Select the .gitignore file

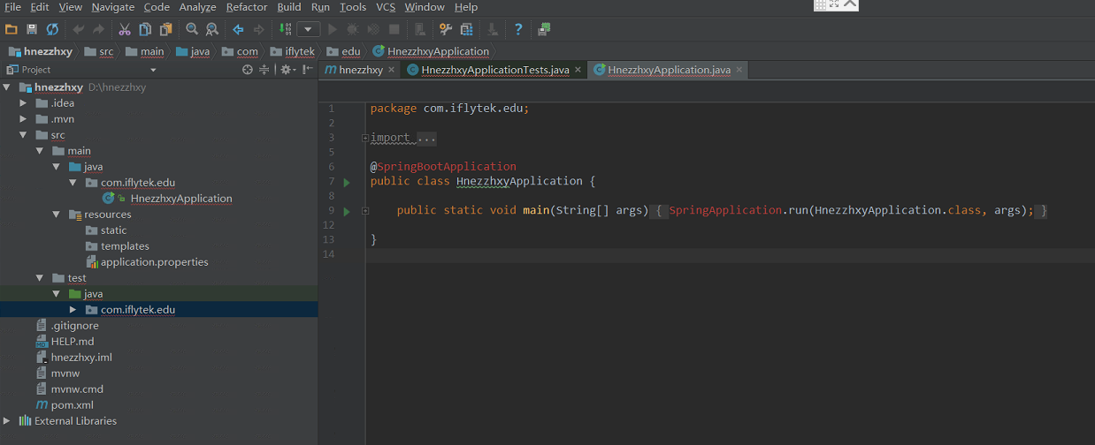coord(74,326)
